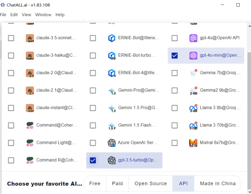Click the Command Light@ label

coord(56,142)
